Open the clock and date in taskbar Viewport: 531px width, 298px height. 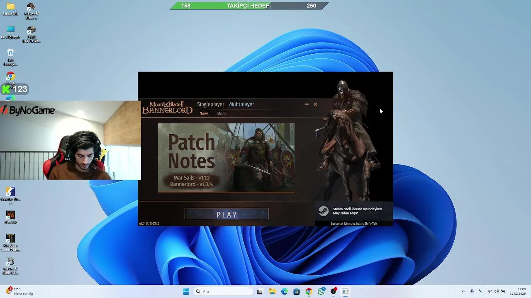[518, 291]
